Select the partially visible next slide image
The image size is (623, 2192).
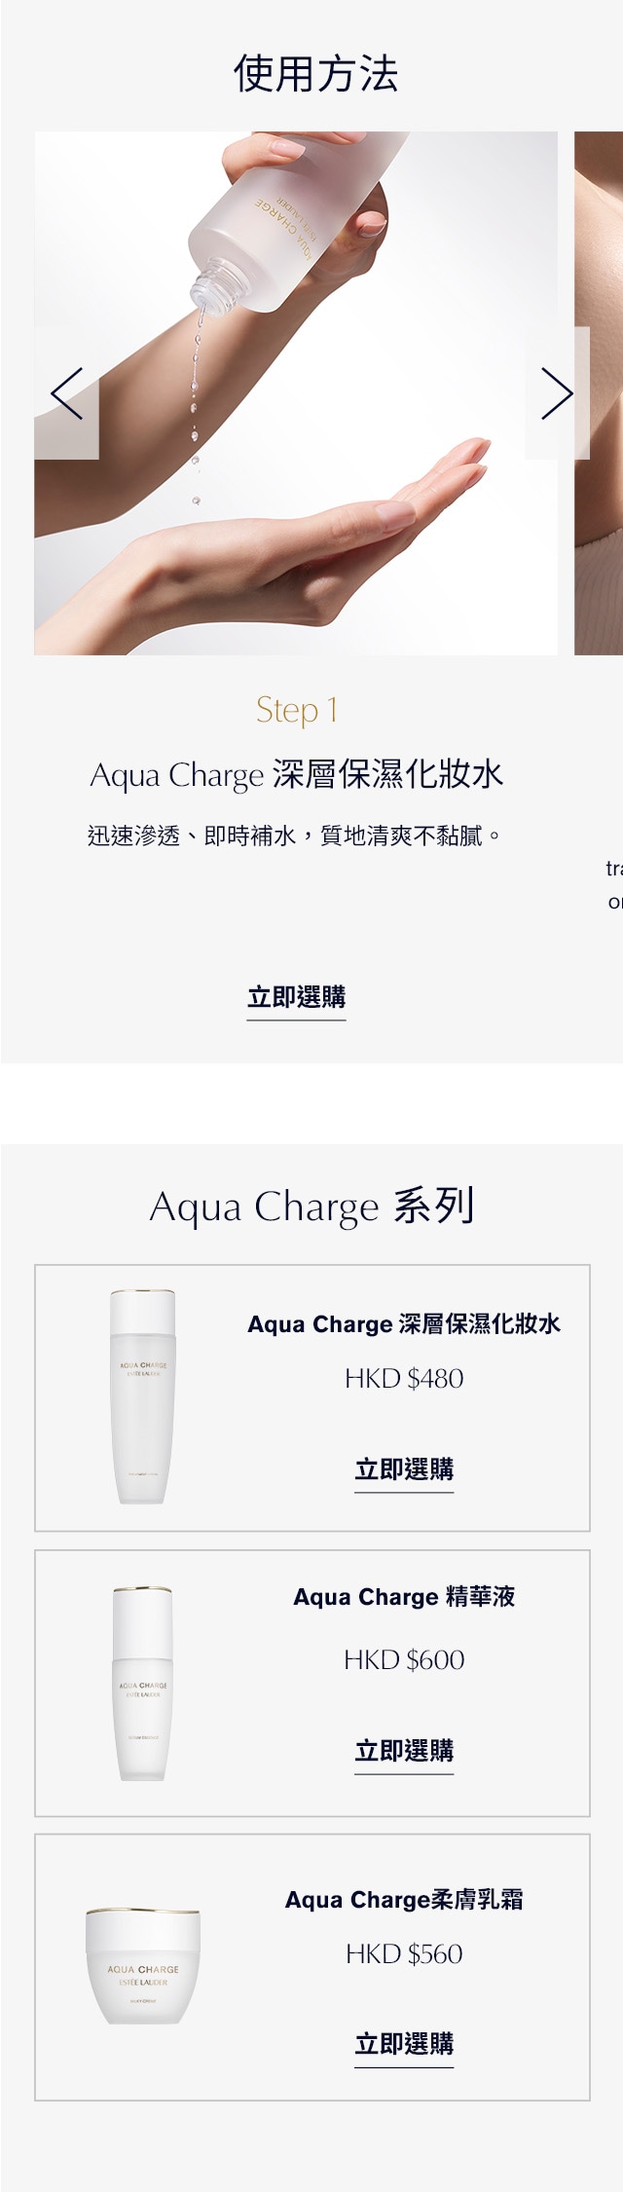click(599, 393)
